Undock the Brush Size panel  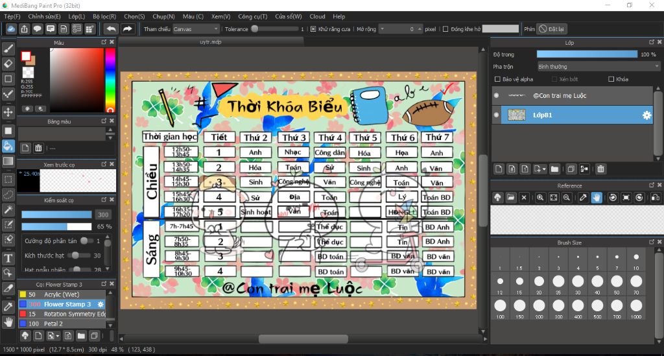point(652,242)
